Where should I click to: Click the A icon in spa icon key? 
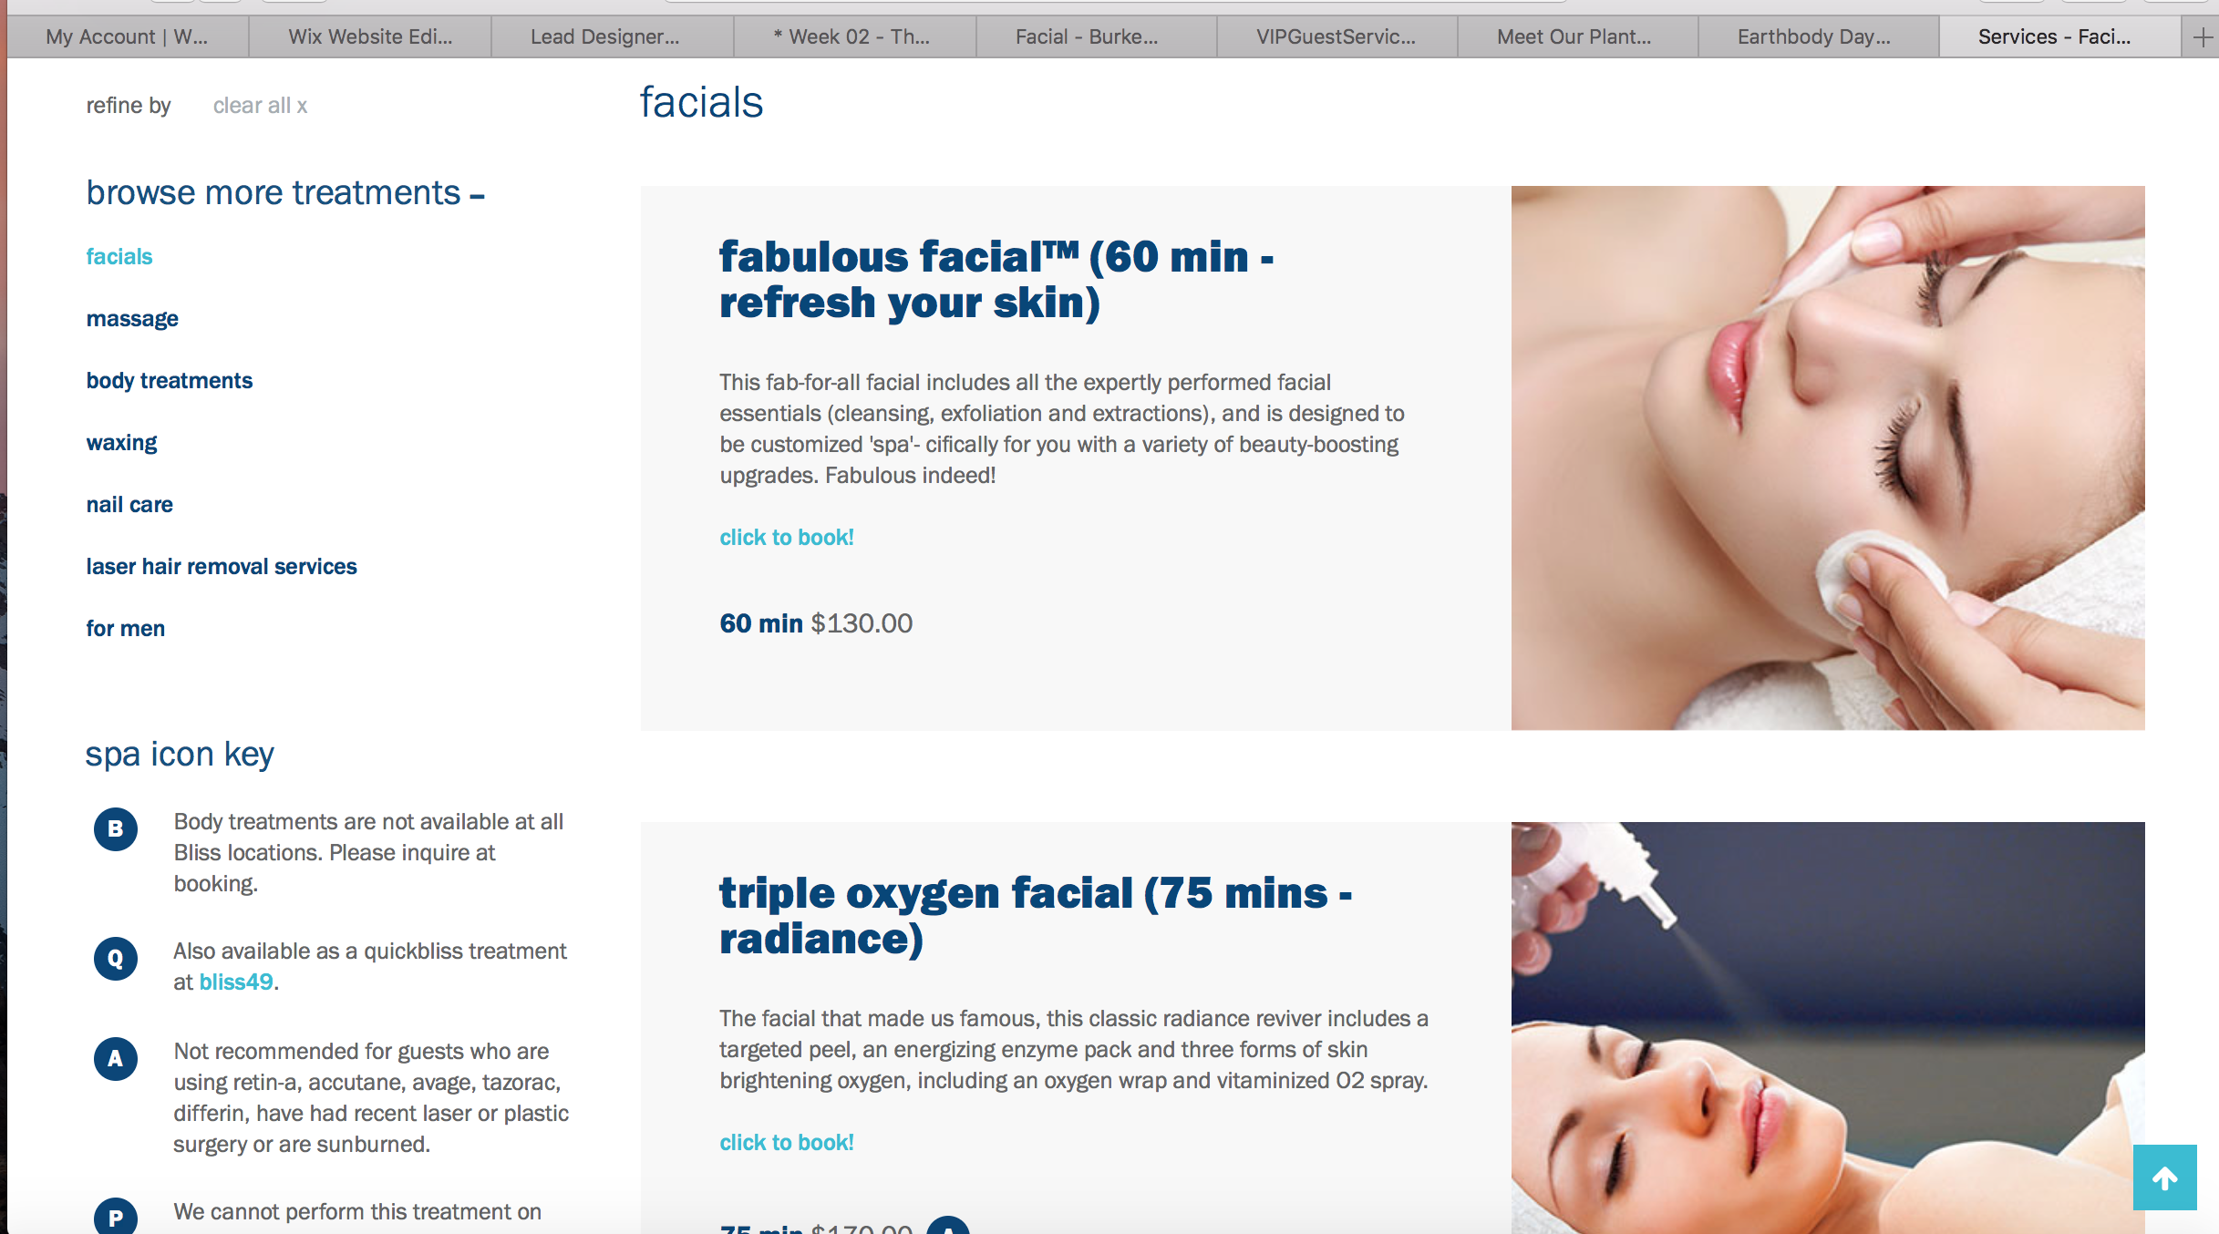[x=116, y=1059]
